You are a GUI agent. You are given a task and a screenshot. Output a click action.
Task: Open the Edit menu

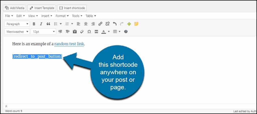(x=21, y=16)
